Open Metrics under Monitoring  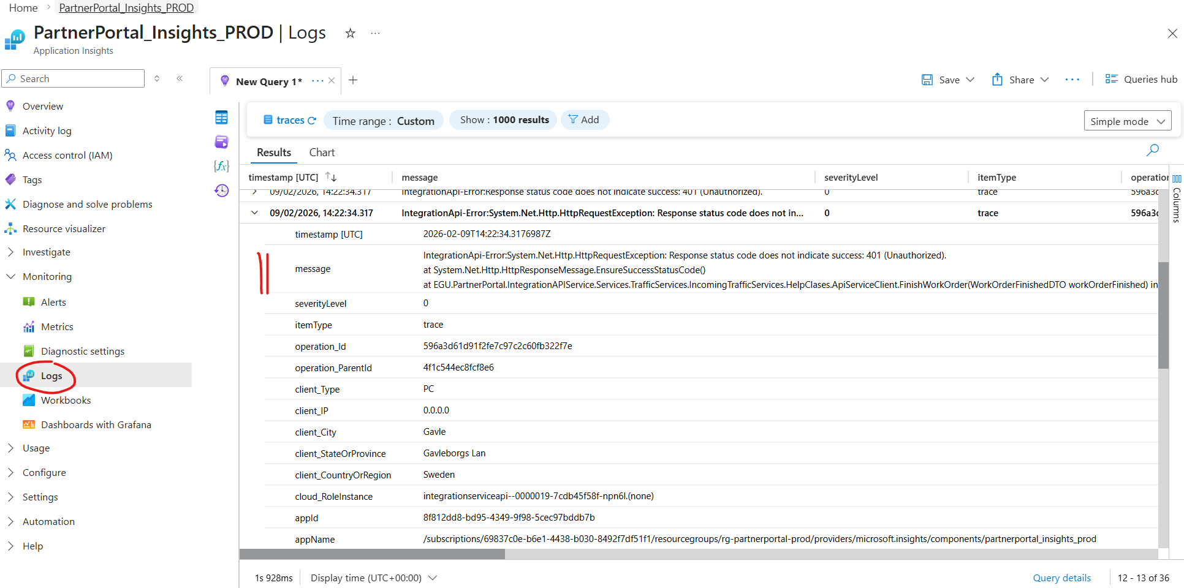(57, 326)
